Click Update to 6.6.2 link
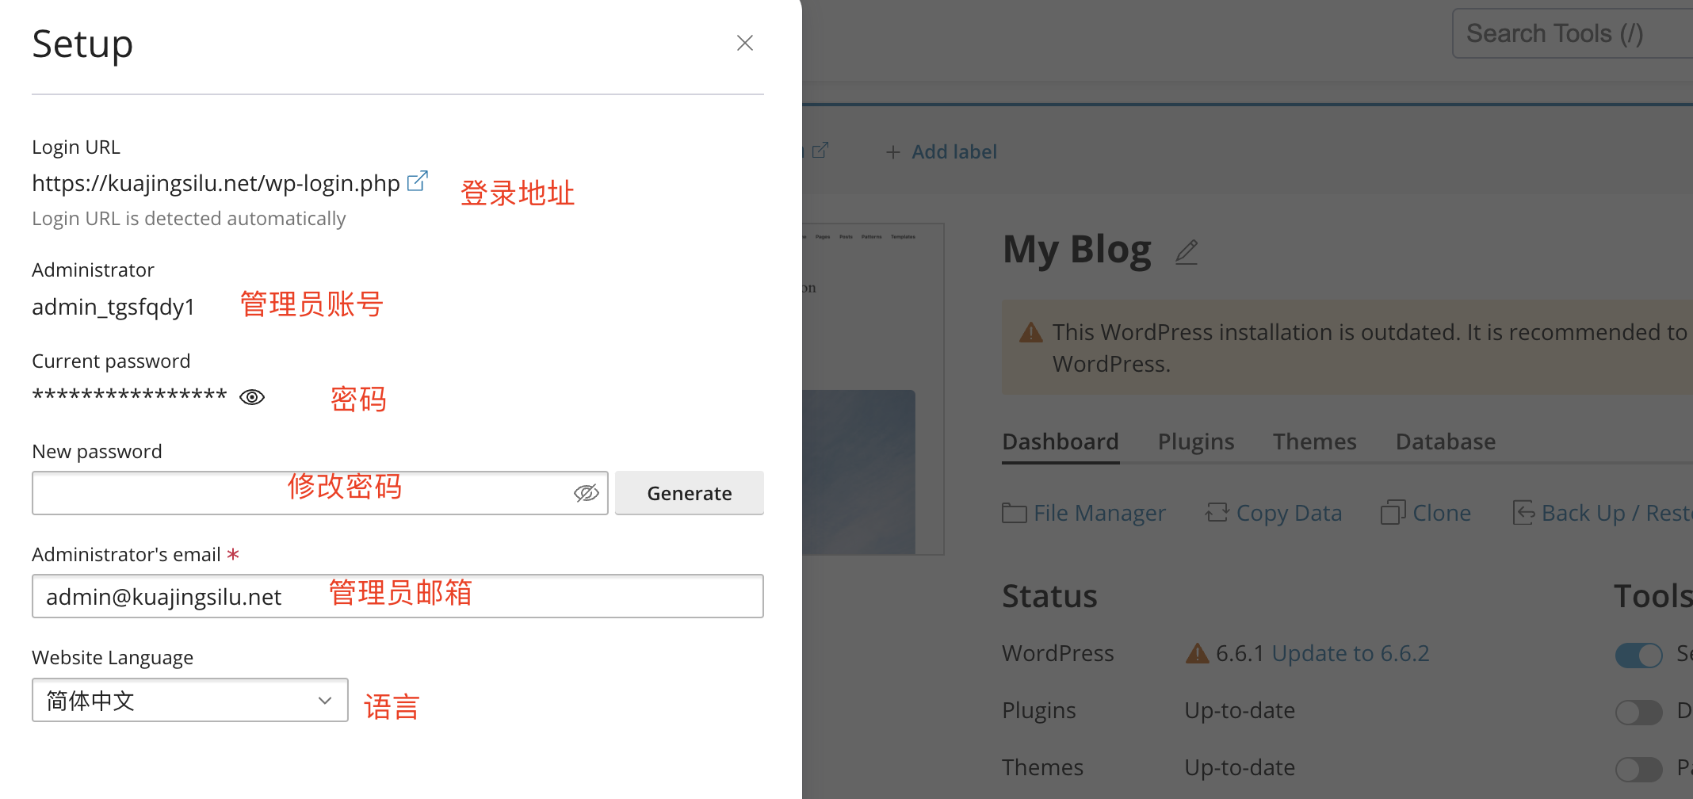 pos(1351,653)
